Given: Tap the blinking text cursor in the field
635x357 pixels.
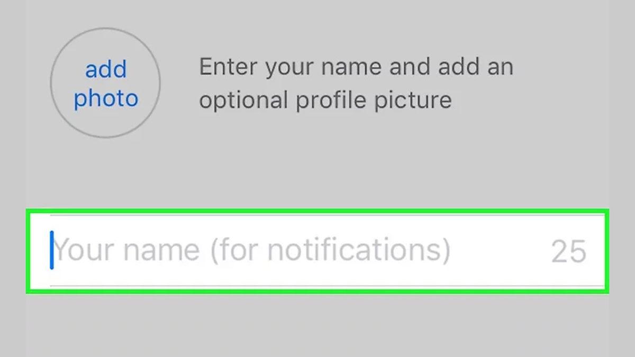Looking at the screenshot, I should pos(52,250).
